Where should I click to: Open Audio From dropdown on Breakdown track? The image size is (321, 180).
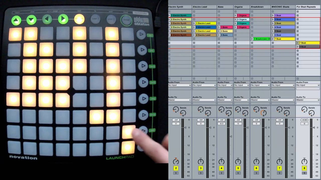(x=260, y=85)
